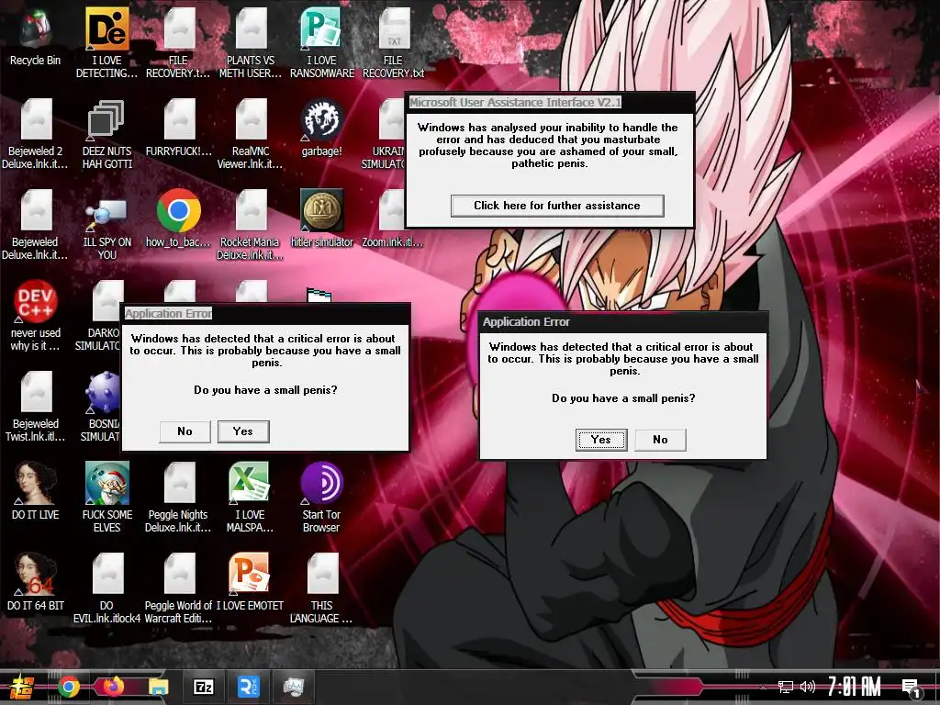Screen dimensions: 940x705
Task: Click the right Application Error dialog title bar
Action: [623, 322]
